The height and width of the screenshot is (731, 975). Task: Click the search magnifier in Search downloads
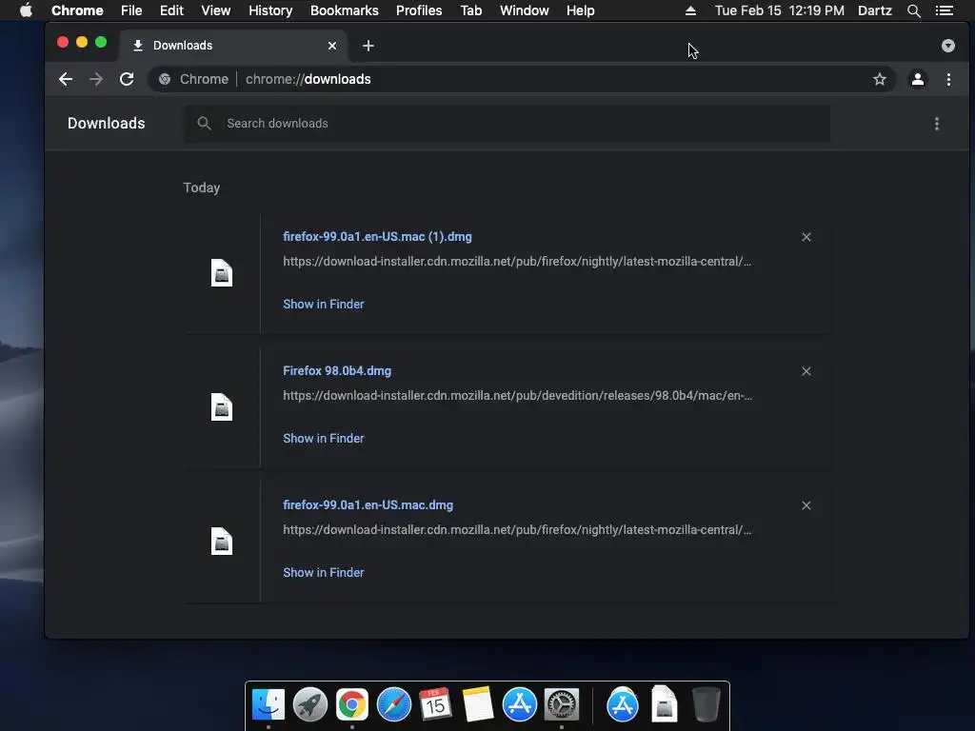[x=204, y=123]
